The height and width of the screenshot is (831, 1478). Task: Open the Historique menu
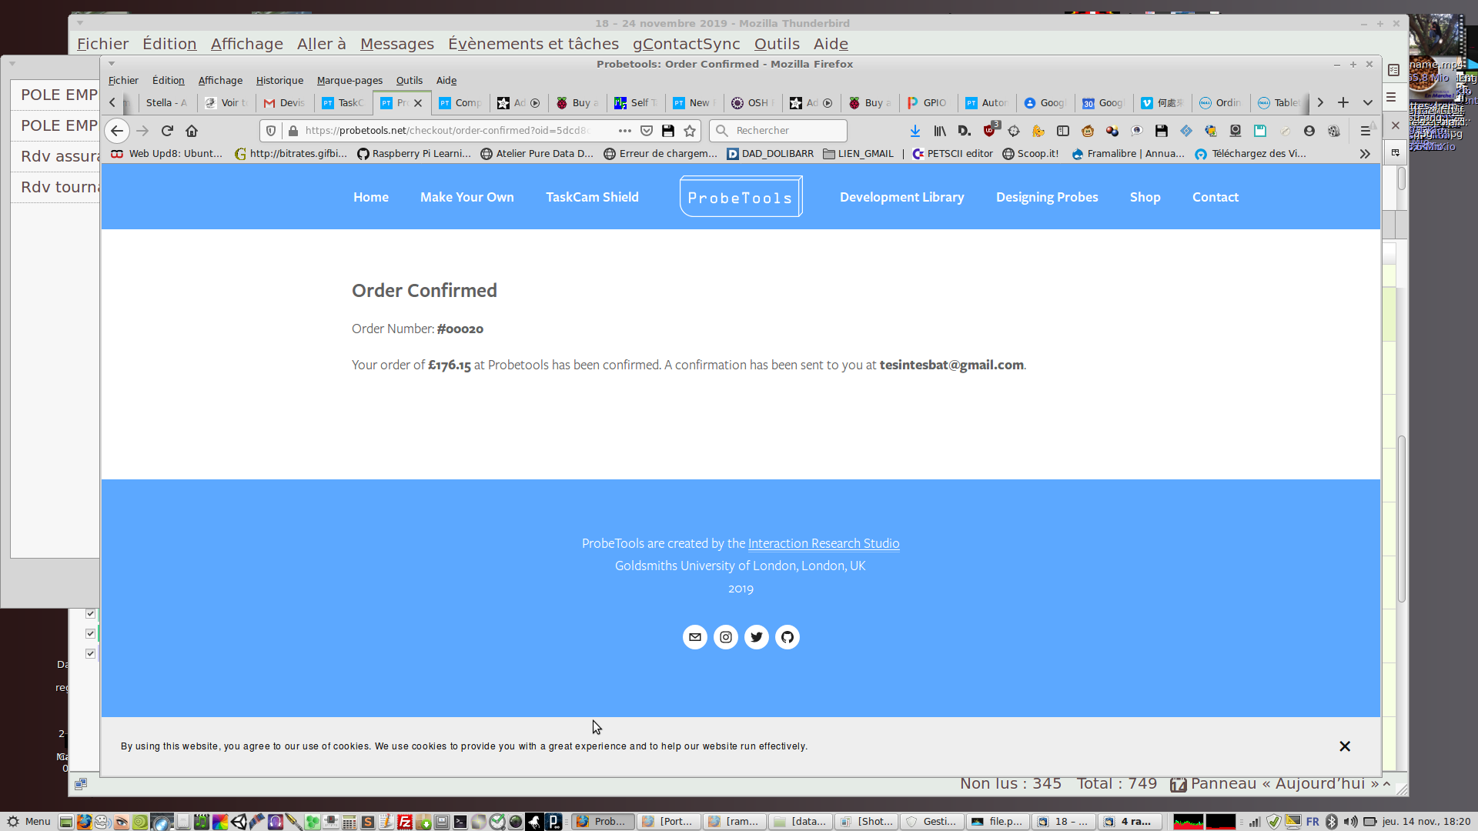[279, 80]
